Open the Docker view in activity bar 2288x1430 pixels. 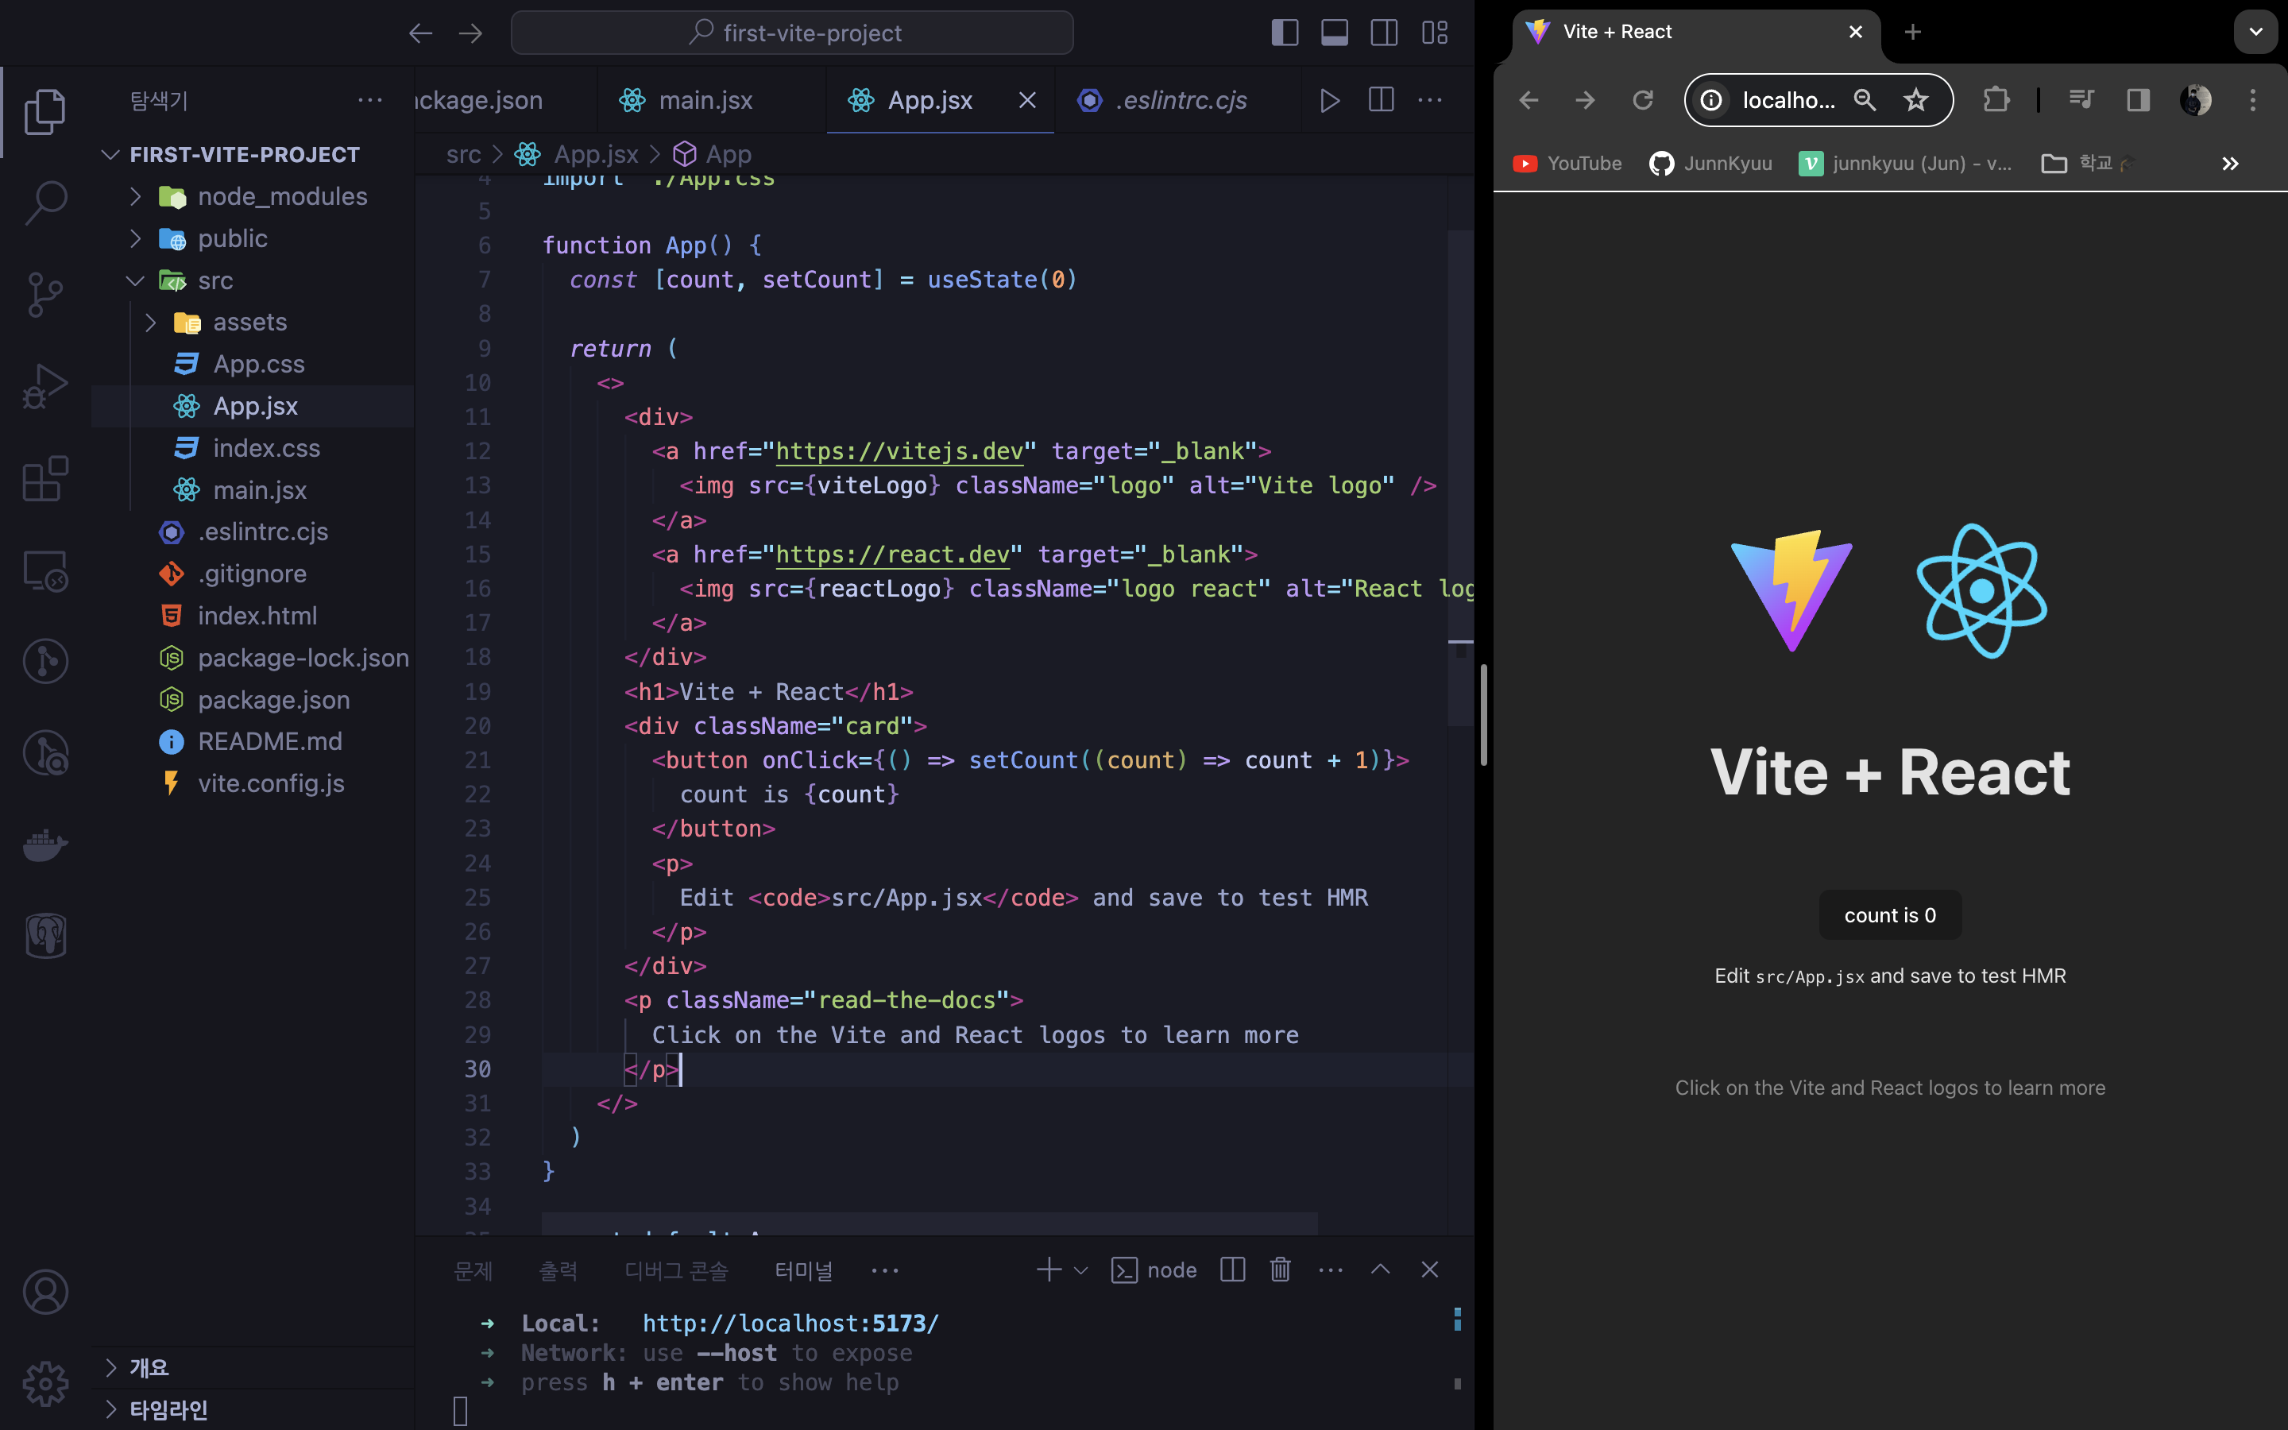tap(44, 844)
